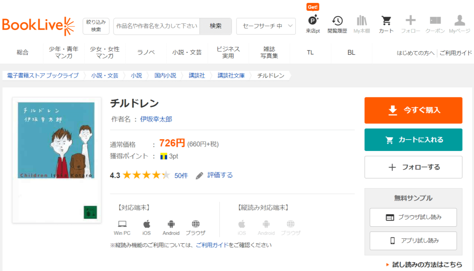Click the 726円 price text
This screenshot has height=271, width=474.
pos(172,143)
